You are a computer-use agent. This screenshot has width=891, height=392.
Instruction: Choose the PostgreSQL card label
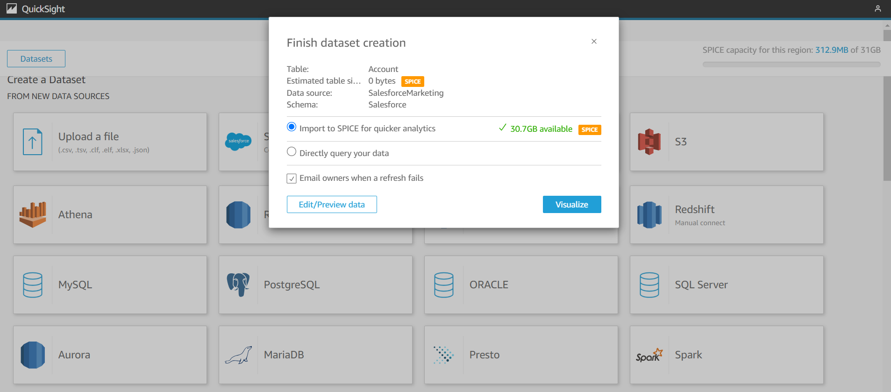pyautogui.click(x=292, y=285)
